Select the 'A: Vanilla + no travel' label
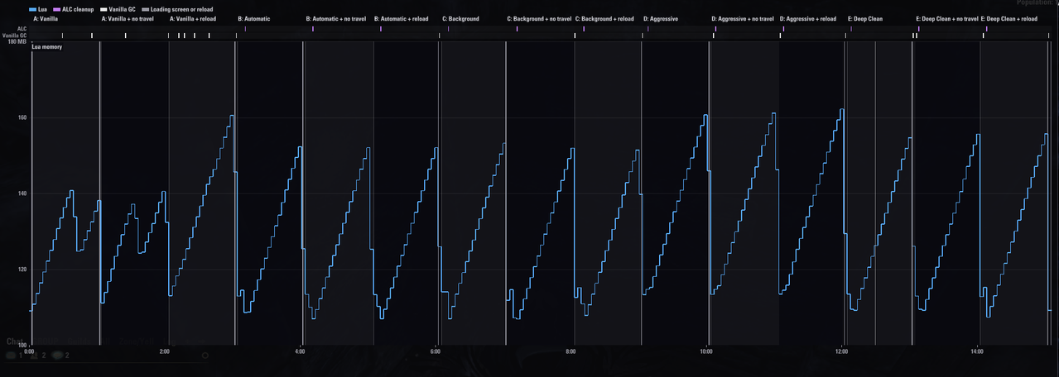 point(129,18)
